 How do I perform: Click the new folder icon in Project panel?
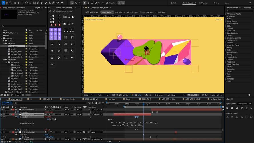tap(5, 95)
